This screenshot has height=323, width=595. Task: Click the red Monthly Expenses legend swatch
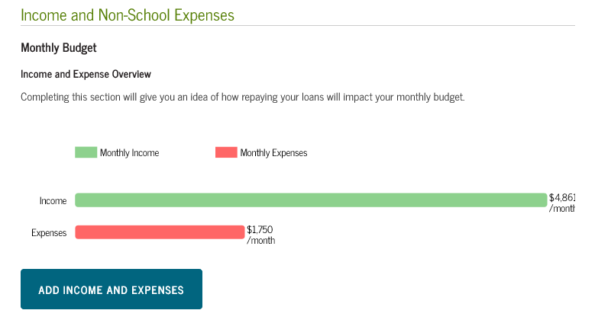click(x=226, y=152)
